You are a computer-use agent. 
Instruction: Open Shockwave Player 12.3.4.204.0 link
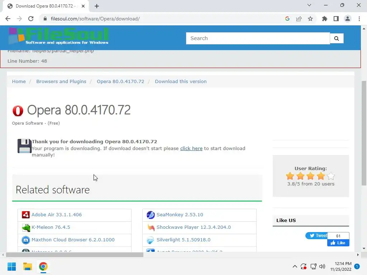tap(194, 227)
